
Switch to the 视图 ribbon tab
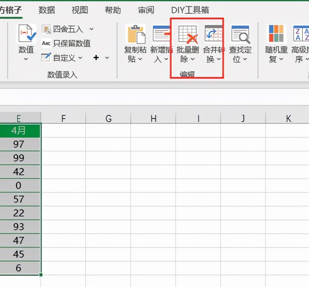point(80,10)
